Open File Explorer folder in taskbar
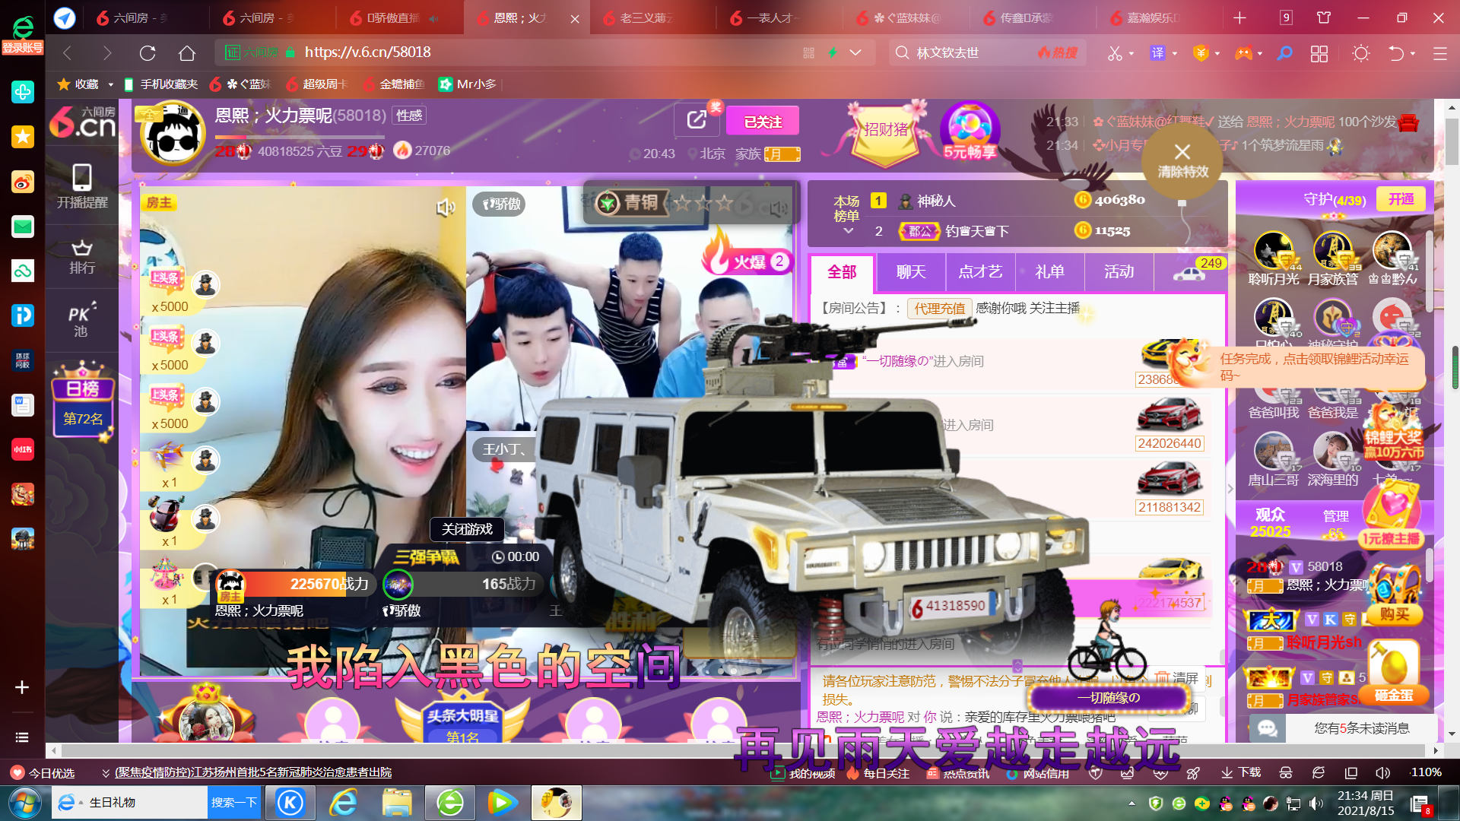This screenshot has height=821, width=1460. click(x=397, y=803)
